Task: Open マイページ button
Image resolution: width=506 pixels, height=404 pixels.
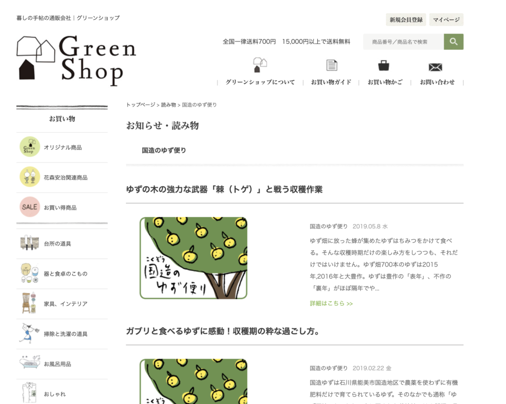Action: pos(446,20)
